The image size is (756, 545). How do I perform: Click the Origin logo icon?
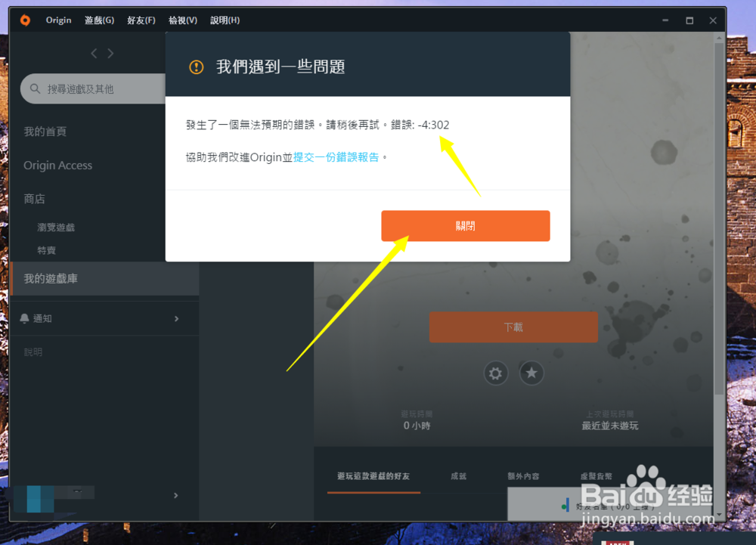pyautogui.click(x=25, y=20)
